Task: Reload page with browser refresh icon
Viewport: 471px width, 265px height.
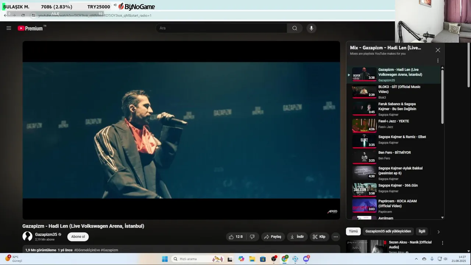Action: (23, 15)
